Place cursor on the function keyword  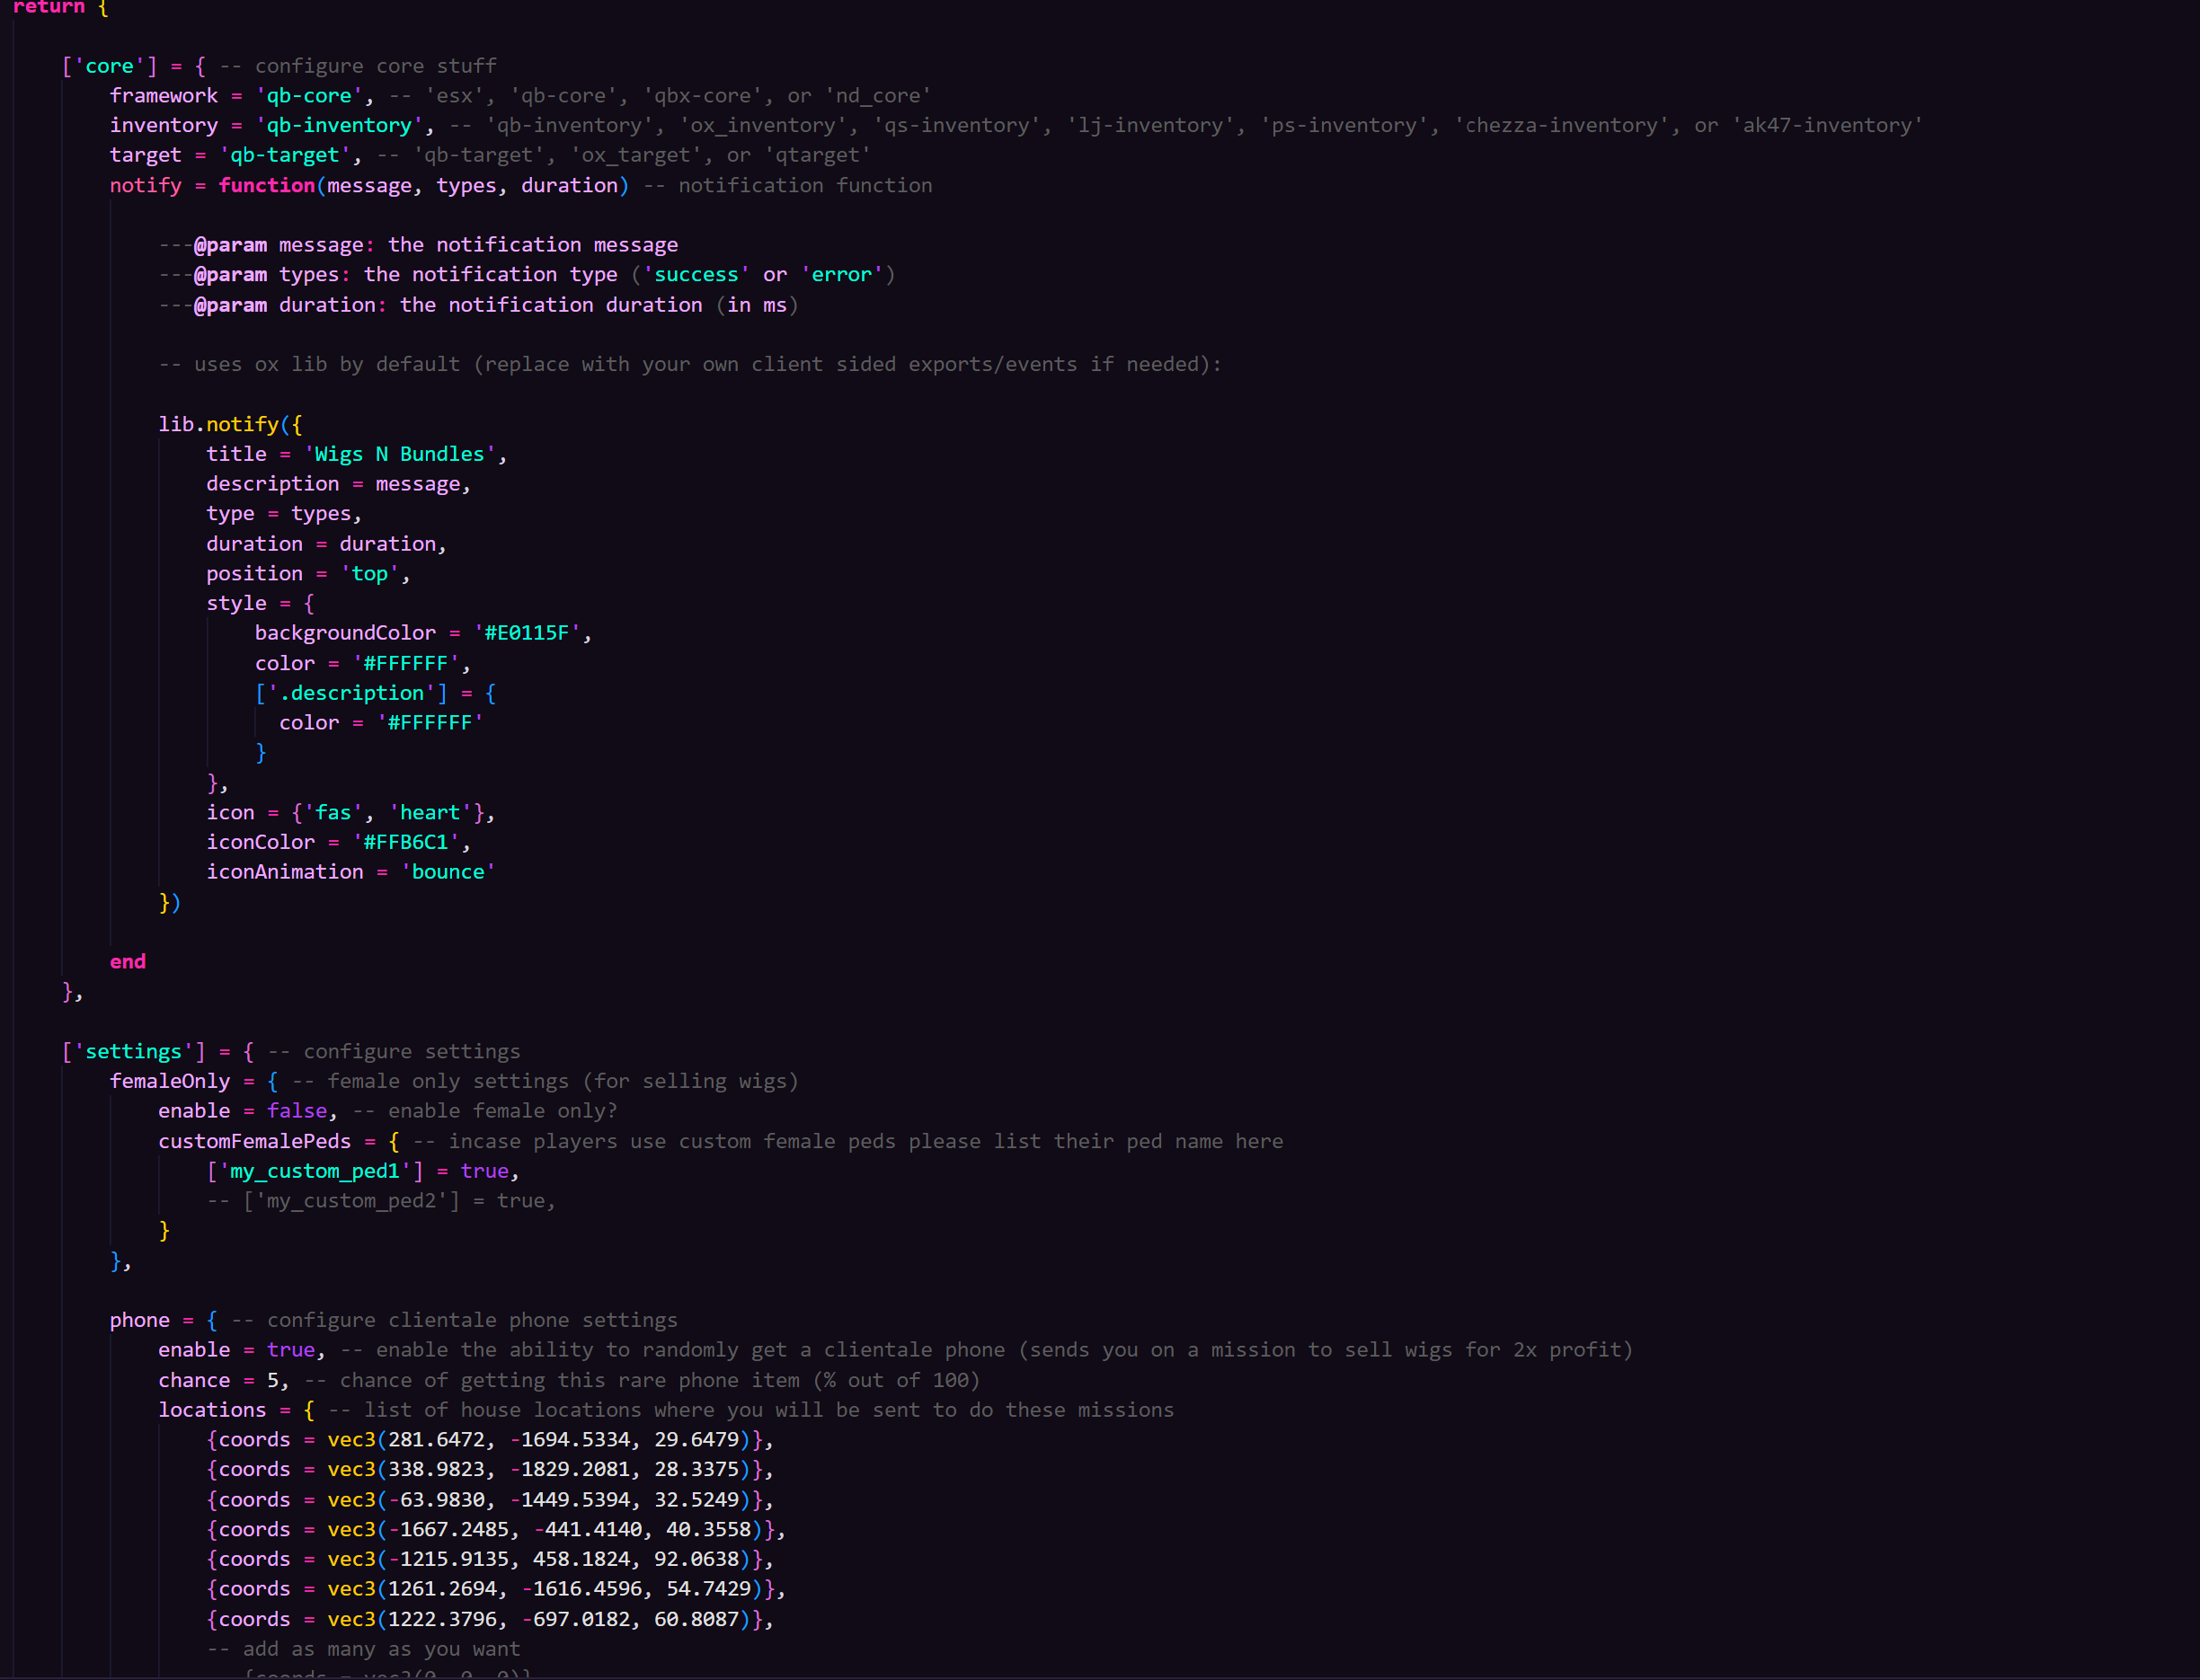pyautogui.click(x=266, y=186)
